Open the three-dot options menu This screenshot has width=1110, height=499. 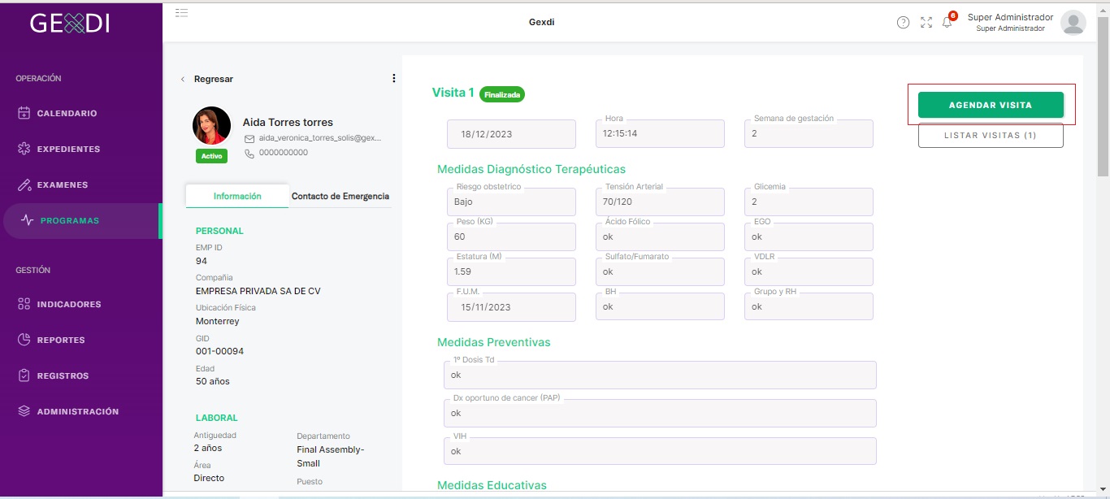point(394,79)
